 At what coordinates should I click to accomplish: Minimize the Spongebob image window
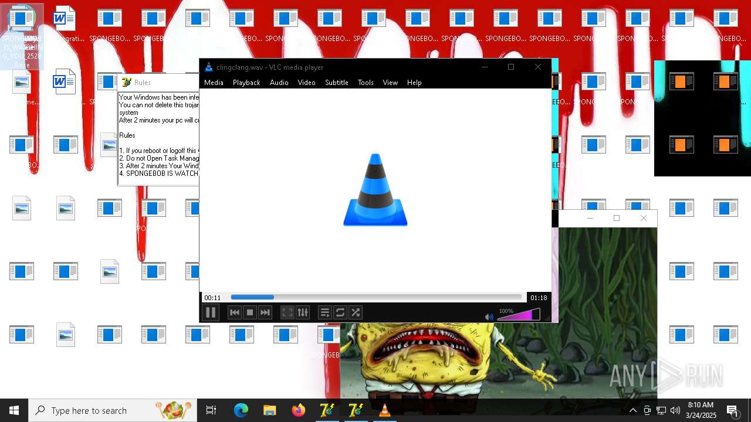[590, 218]
